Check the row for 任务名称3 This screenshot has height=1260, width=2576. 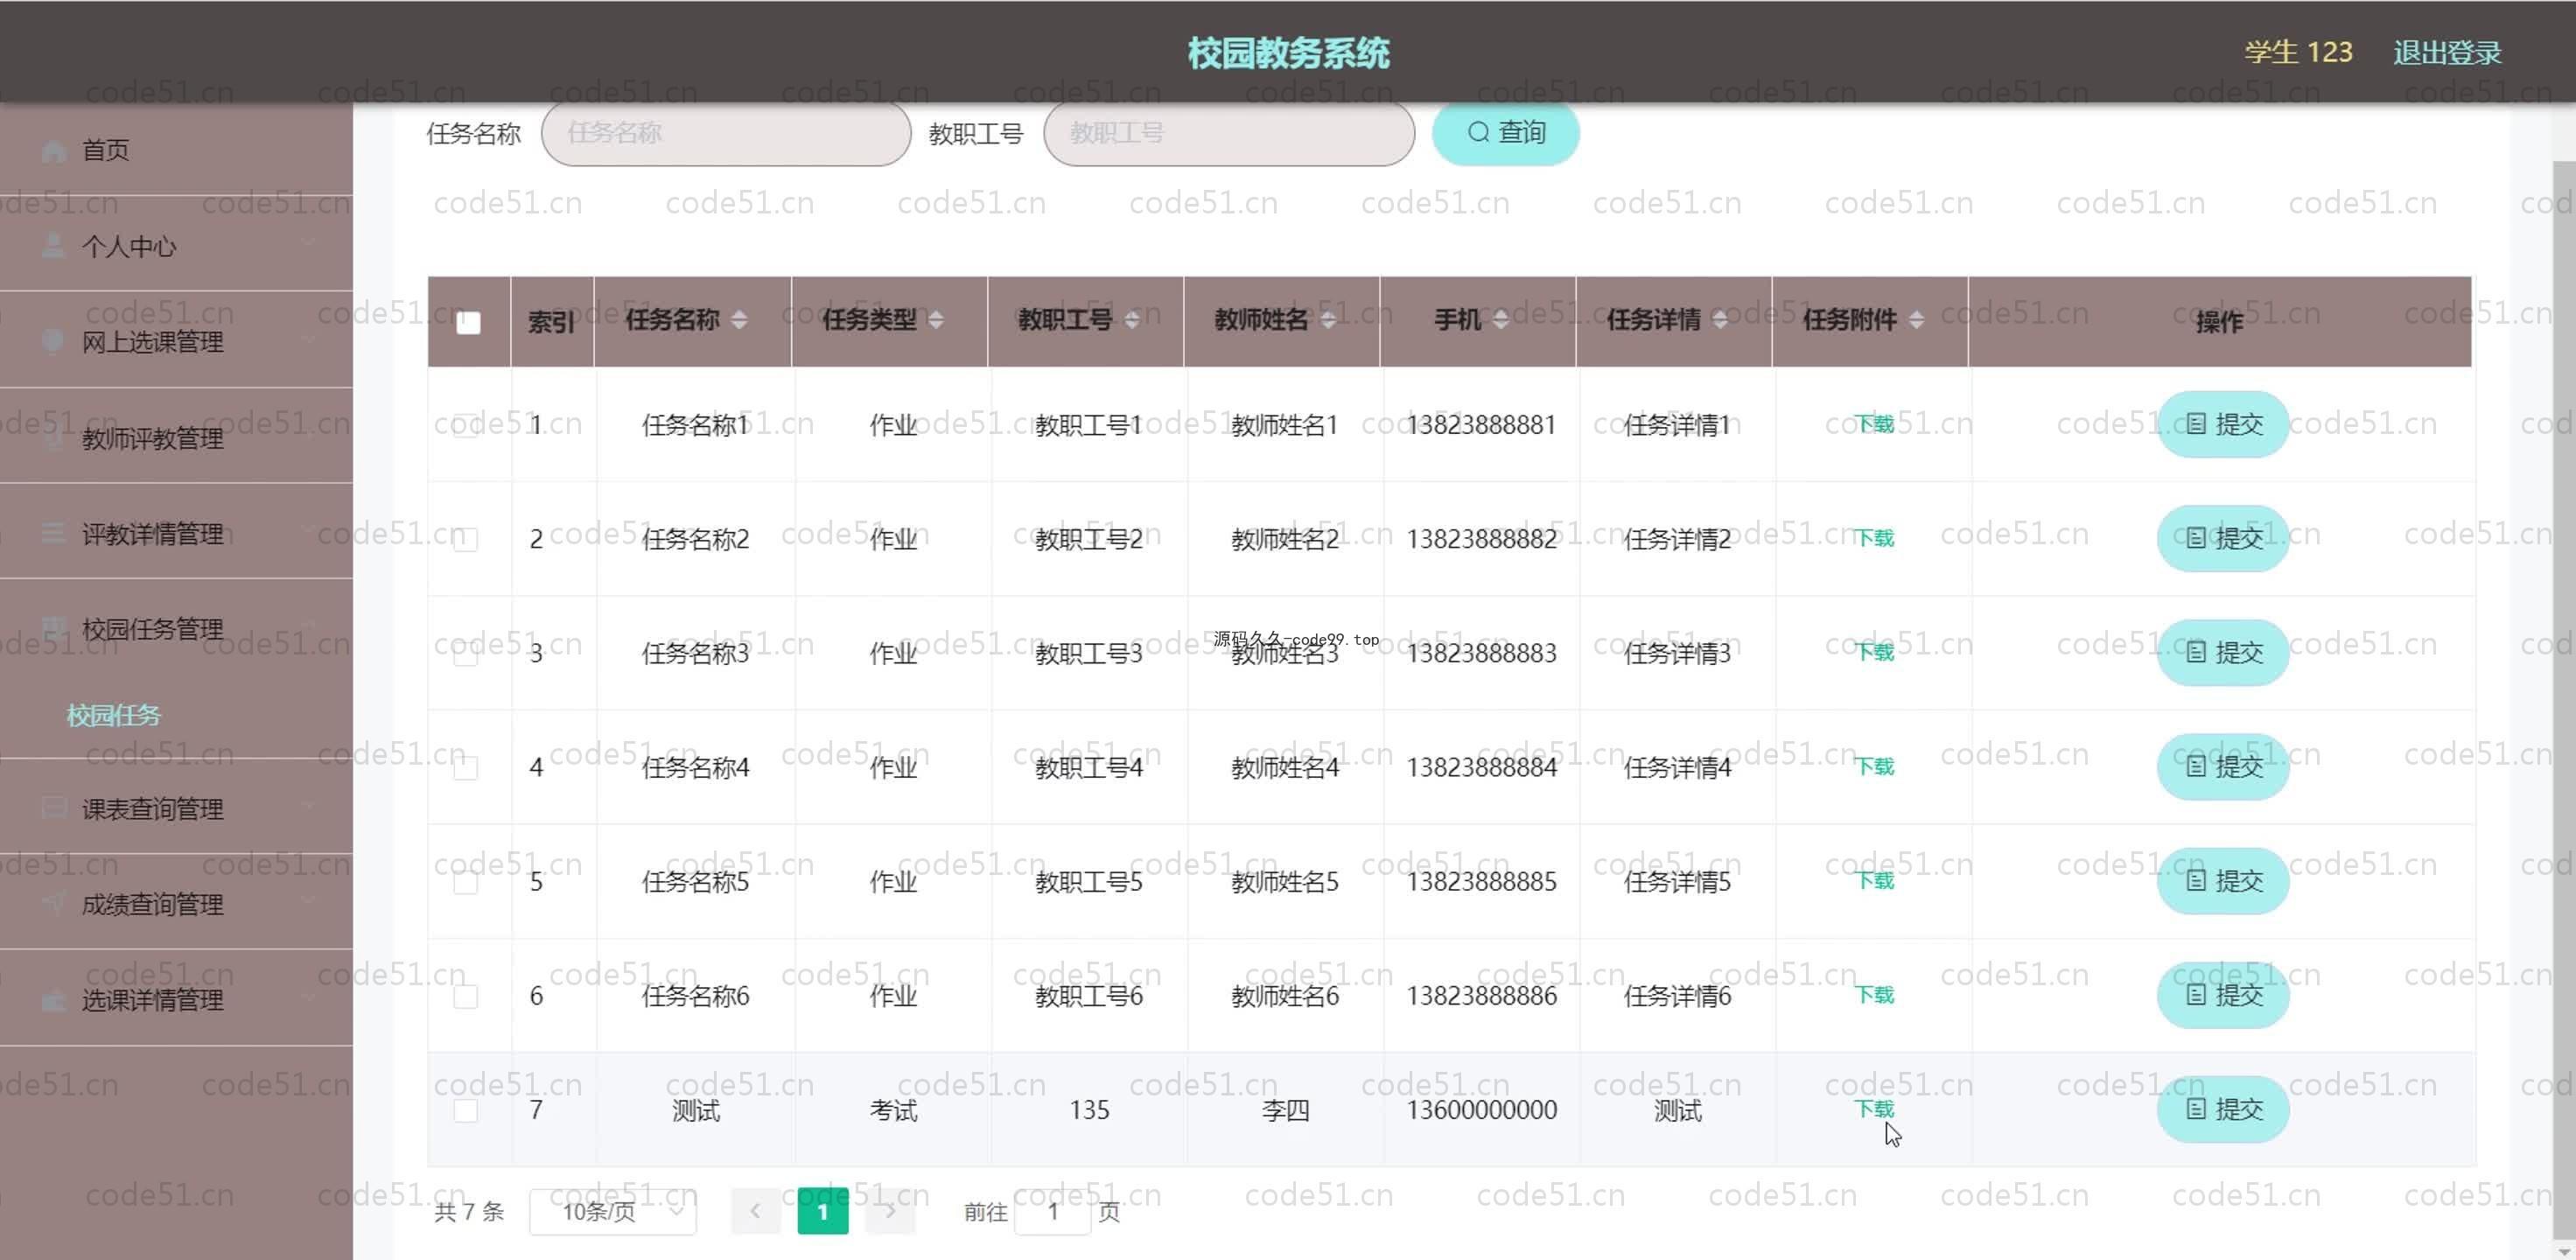pos(465,653)
